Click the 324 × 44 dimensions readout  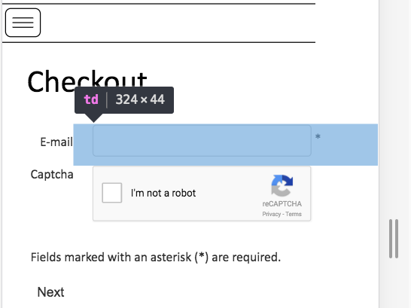tap(140, 99)
